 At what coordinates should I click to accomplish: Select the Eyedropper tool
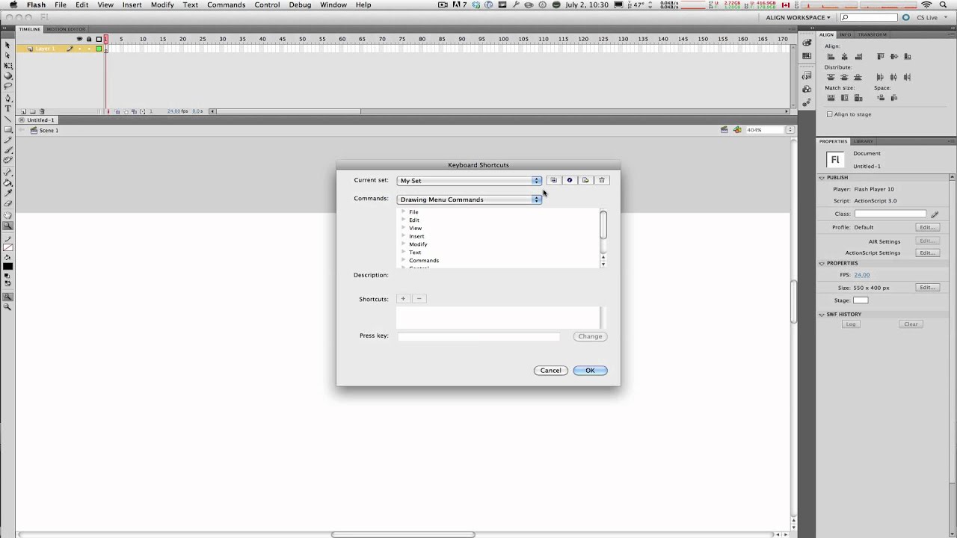coord(8,193)
